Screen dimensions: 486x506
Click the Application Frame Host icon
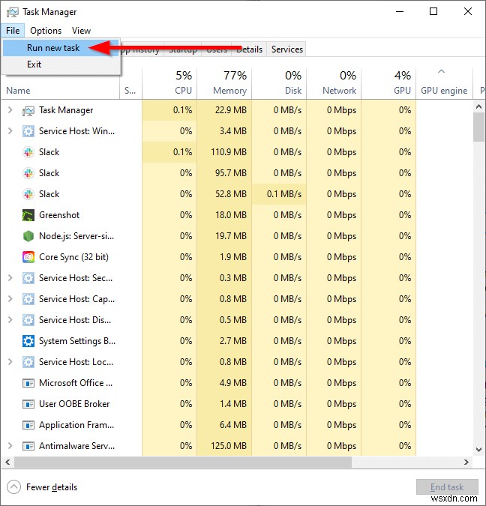28,425
